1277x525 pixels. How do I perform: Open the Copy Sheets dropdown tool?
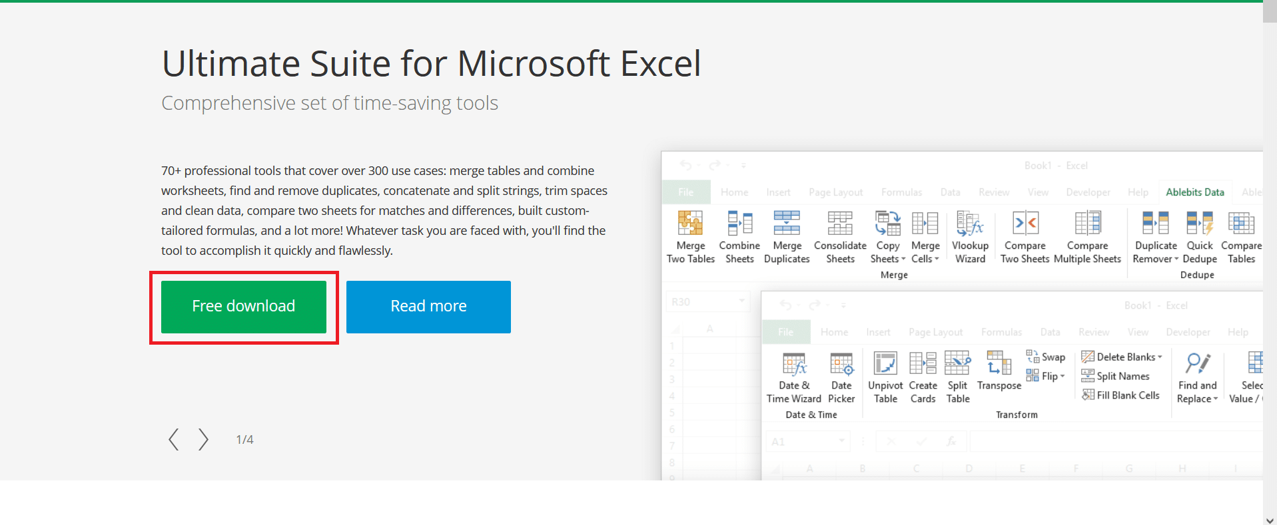[888, 238]
